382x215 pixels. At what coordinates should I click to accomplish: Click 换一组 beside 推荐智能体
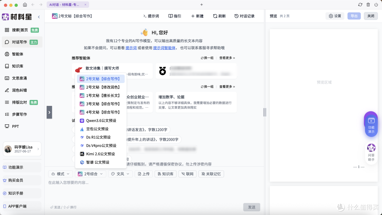pyautogui.click(x=207, y=58)
